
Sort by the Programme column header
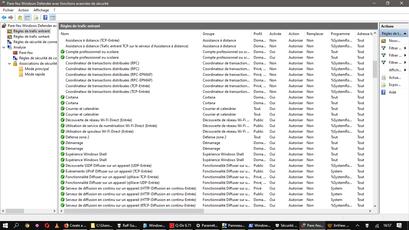tap(342, 34)
